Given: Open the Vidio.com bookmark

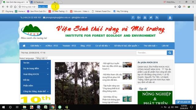Looking at the screenshot, I should pos(80,11).
